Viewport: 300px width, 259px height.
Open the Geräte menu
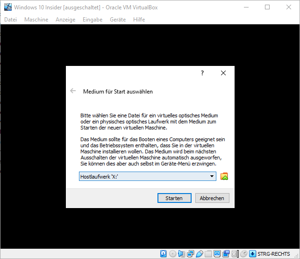(118, 20)
